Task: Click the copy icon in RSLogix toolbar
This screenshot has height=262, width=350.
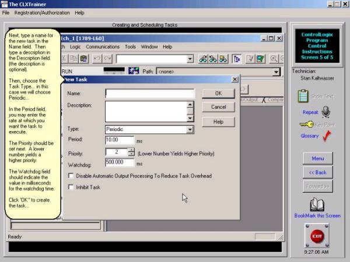Action: click(73, 59)
